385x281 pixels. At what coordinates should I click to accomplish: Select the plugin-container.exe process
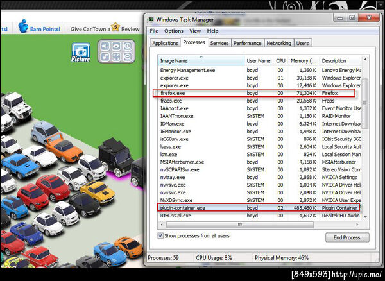click(x=259, y=208)
